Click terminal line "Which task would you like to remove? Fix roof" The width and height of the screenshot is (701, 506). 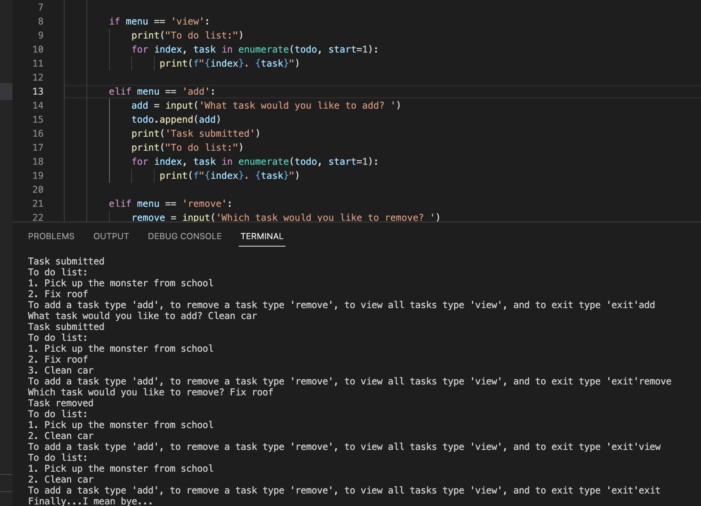click(x=151, y=392)
